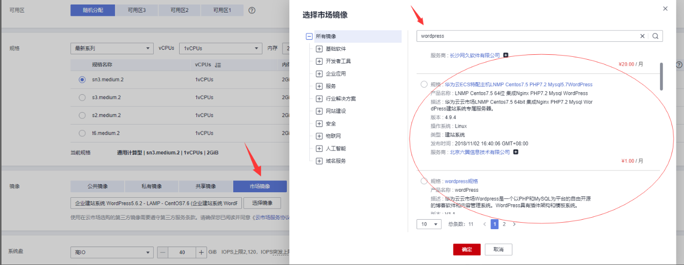Click the wordpress search input field
Image resolution: width=684 pixels, height=265 pixels.
[529, 36]
